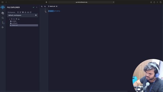Viewport: 163px width, 92px height.
Task: Open the browser share icon
Action: coord(154,2)
